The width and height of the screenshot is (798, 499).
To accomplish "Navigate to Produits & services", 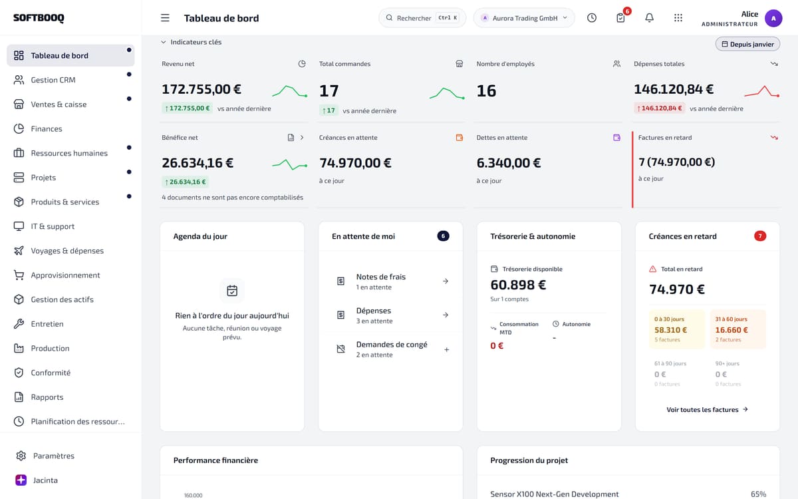I will (70, 202).
